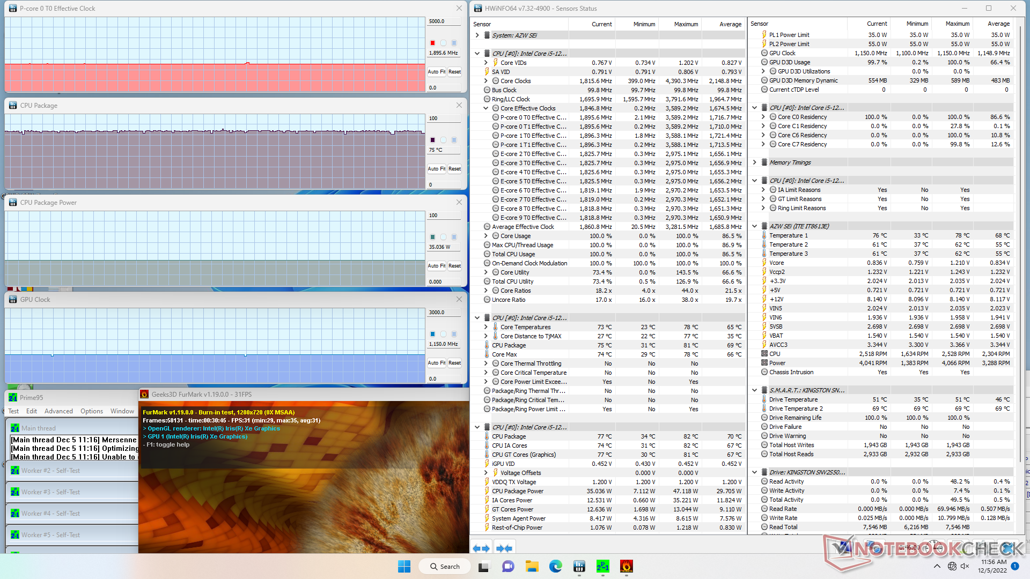Open the Window menu in Prime95
Screen dimensions: 1030x579
[122, 411]
